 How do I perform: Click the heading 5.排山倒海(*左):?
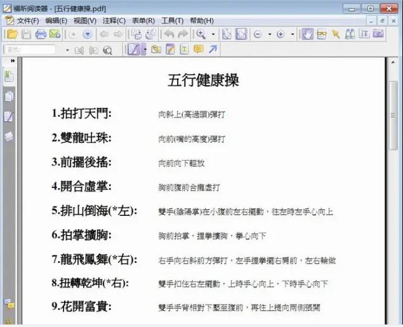tap(94, 211)
